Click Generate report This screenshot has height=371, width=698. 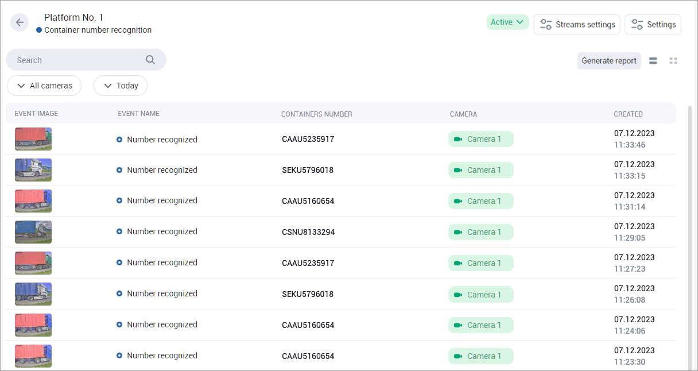tap(608, 61)
